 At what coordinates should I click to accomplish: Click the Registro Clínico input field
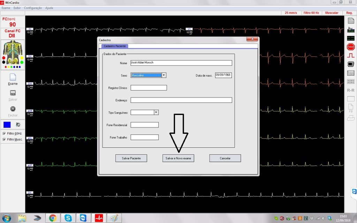tap(149, 88)
